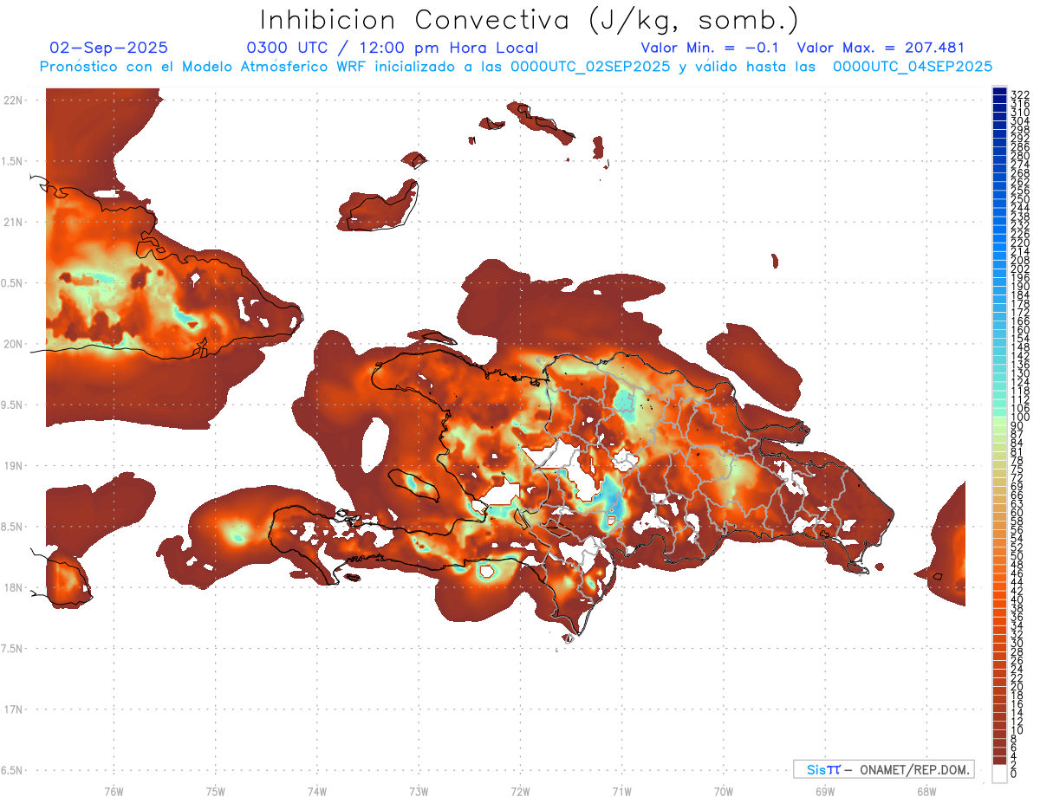Click the '17N' latitude label
Image resolution: width=1040 pixels, height=803 pixels.
coord(13,709)
